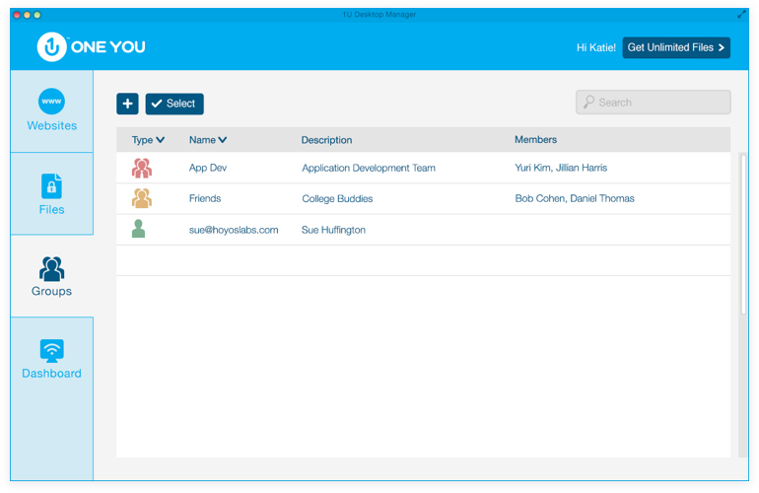This screenshot has width=759, height=493.
Task: Click members Bob Cohen, Daniel Thomas
Action: (575, 198)
